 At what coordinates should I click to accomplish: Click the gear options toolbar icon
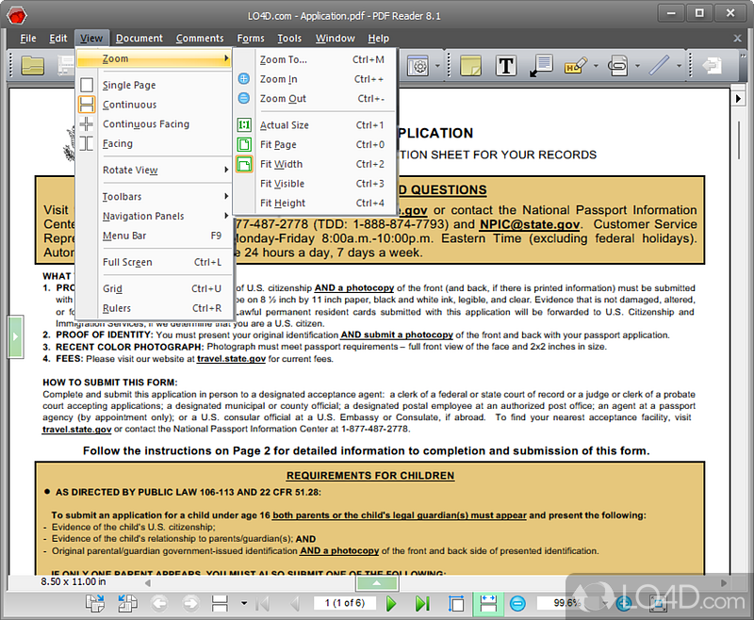tap(418, 65)
